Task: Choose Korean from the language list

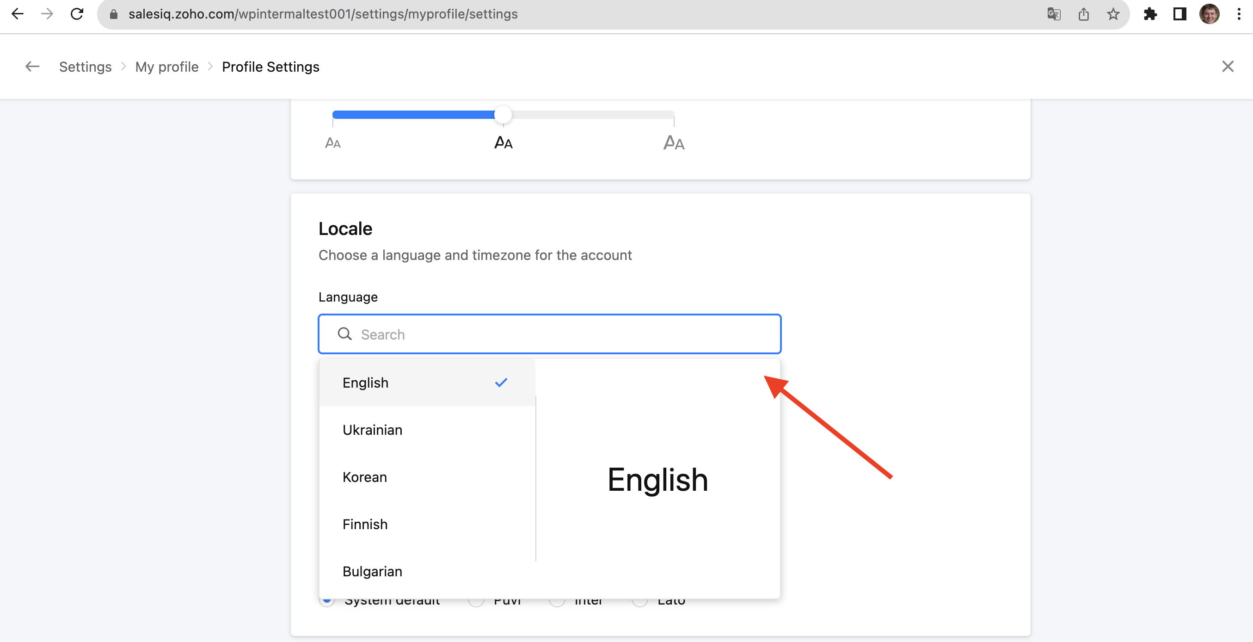Action: [364, 477]
